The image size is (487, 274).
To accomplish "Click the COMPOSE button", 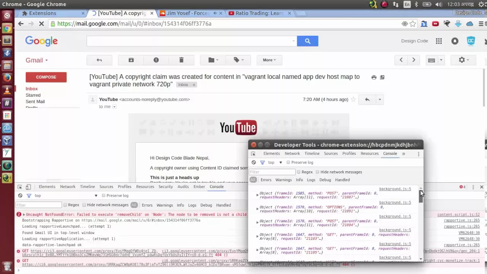I will coord(46,77).
